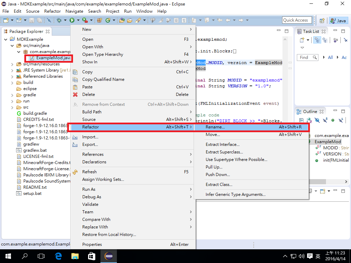Toggle Hide Fields in Outline view
This screenshot has width=351, height=263.
pyautogui.click(x=317, y=120)
